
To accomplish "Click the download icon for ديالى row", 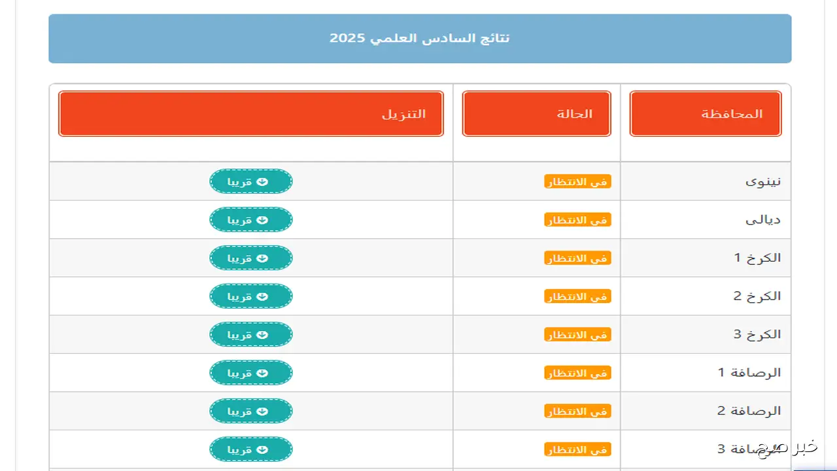I will point(263,219).
